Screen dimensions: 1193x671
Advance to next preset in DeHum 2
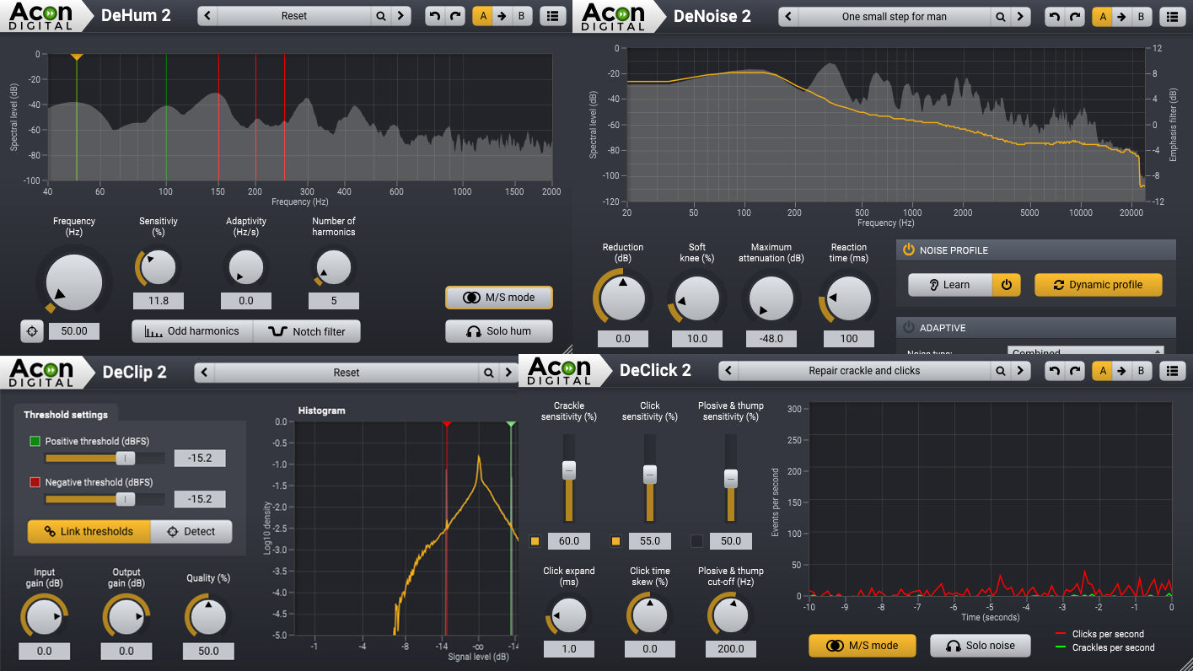pyautogui.click(x=400, y=15)
